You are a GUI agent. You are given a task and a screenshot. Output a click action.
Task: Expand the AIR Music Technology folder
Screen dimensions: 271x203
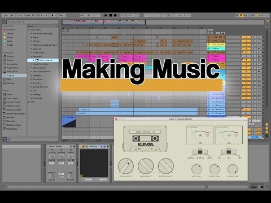[x=32, y=33]
